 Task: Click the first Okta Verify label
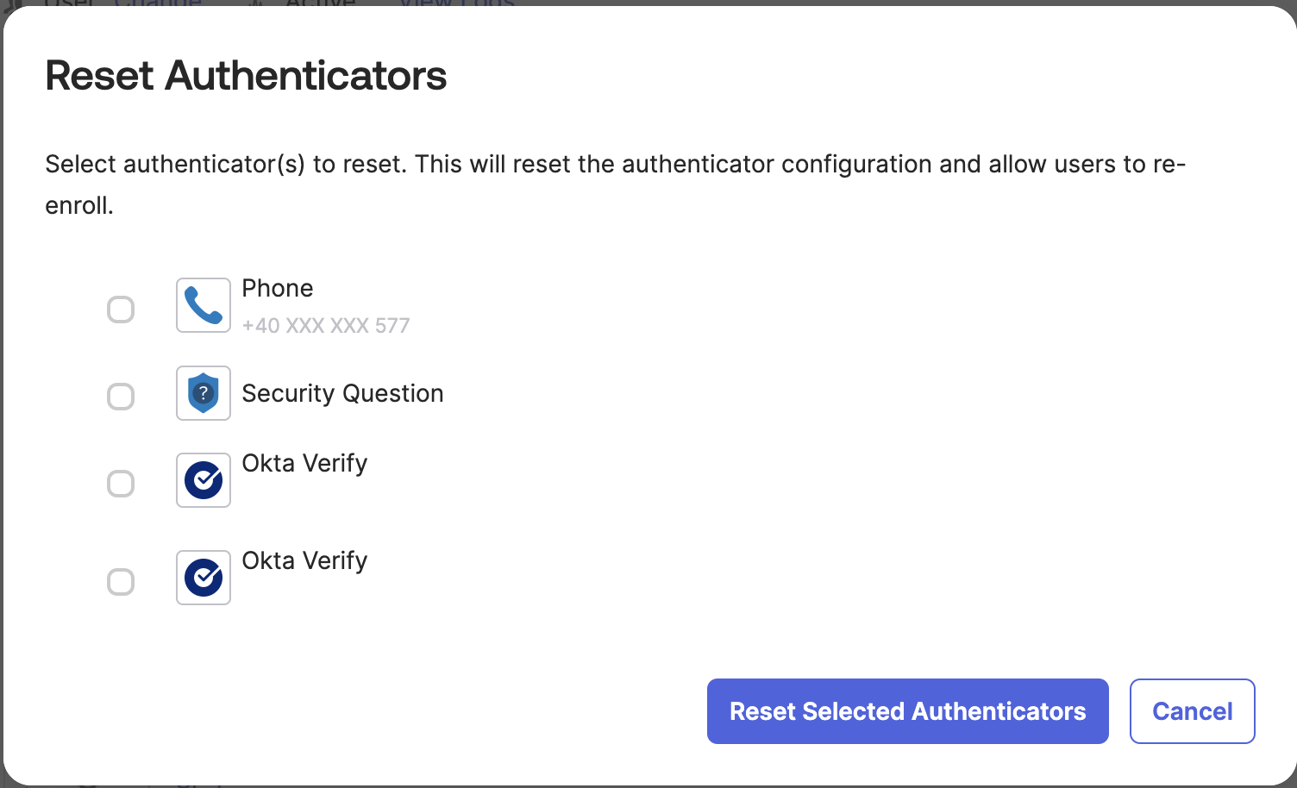pyautogui.click(x=304, y=463)
